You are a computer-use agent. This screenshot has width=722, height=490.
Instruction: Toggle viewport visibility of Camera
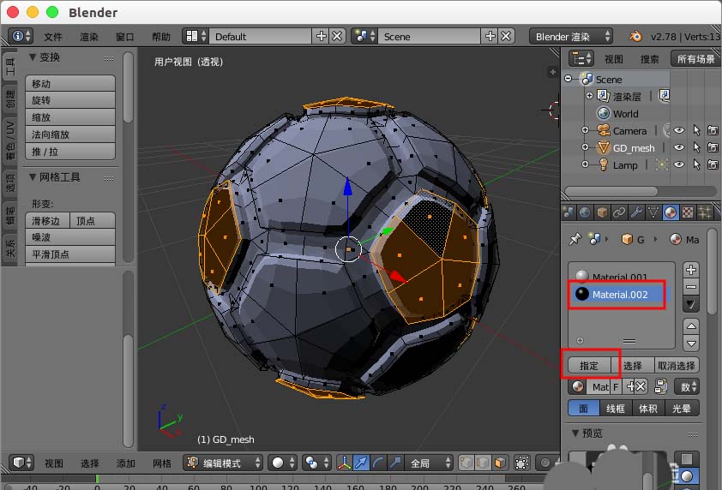(679, 131)
